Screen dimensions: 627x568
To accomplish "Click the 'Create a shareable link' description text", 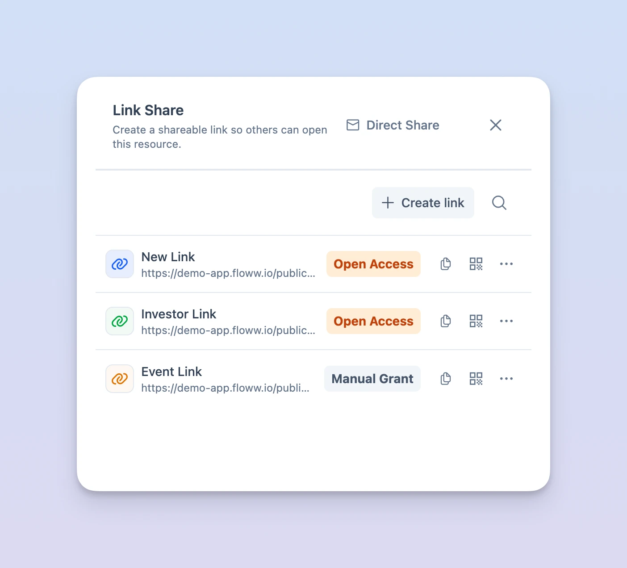I will [x=220, y=137].
